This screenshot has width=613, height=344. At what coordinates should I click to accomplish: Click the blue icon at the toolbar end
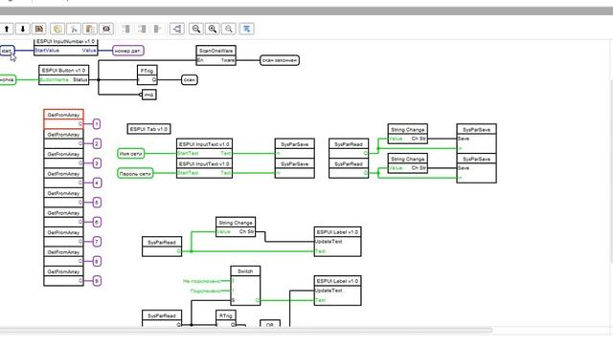[x=247, y=29]
